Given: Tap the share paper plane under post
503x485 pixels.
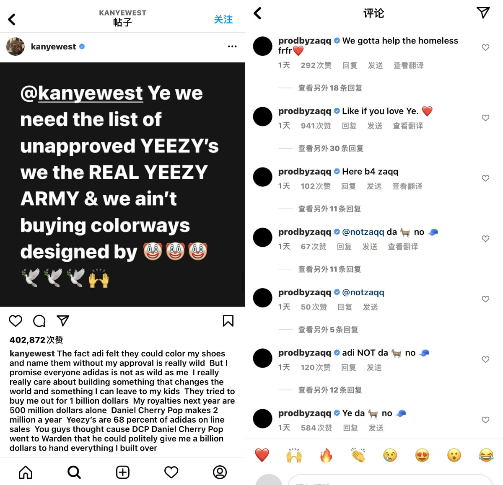Looking at the screenshot, I should (x=63, y=321).
